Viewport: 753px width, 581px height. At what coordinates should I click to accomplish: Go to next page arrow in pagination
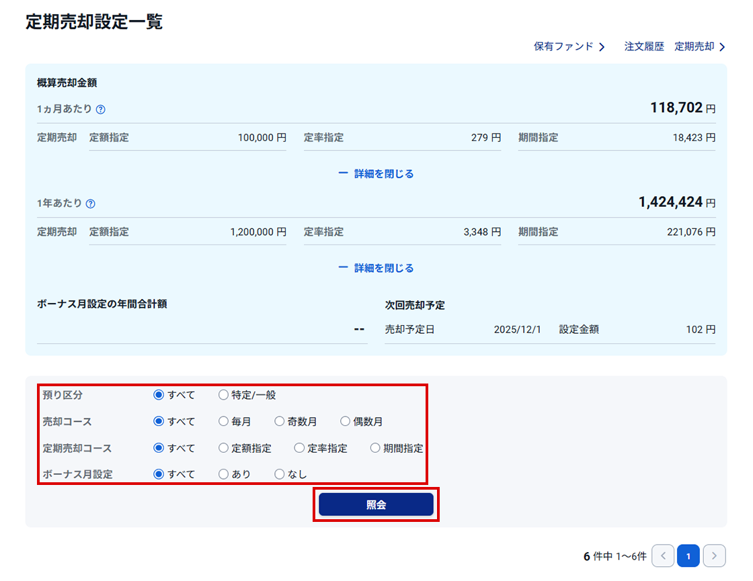714,556
